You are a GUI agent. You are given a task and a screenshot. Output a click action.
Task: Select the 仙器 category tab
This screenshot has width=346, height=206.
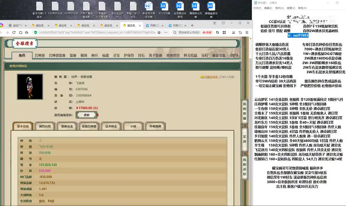[x=105, y=56]
